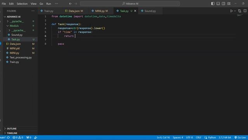Change encoding via UTF-8
The height and width of the screenshot is (140, 248).
point(189,138)
